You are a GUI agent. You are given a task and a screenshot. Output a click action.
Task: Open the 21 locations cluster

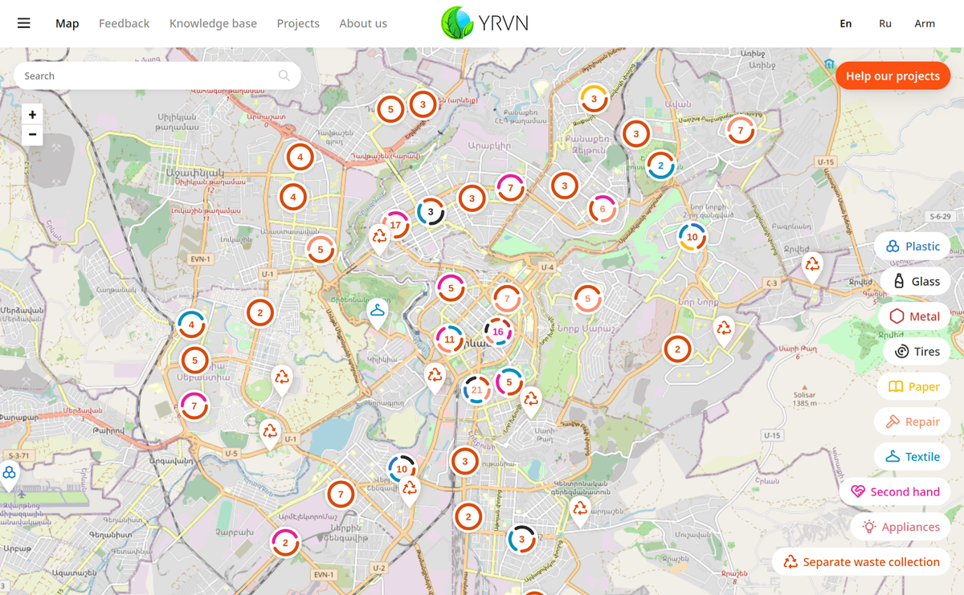pos(477,390)
